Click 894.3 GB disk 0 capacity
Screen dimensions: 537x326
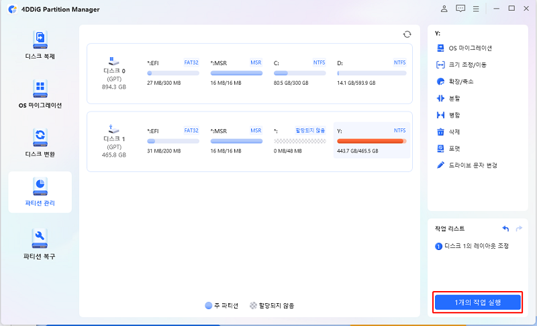pyautogui.click(x=113, y=87)
